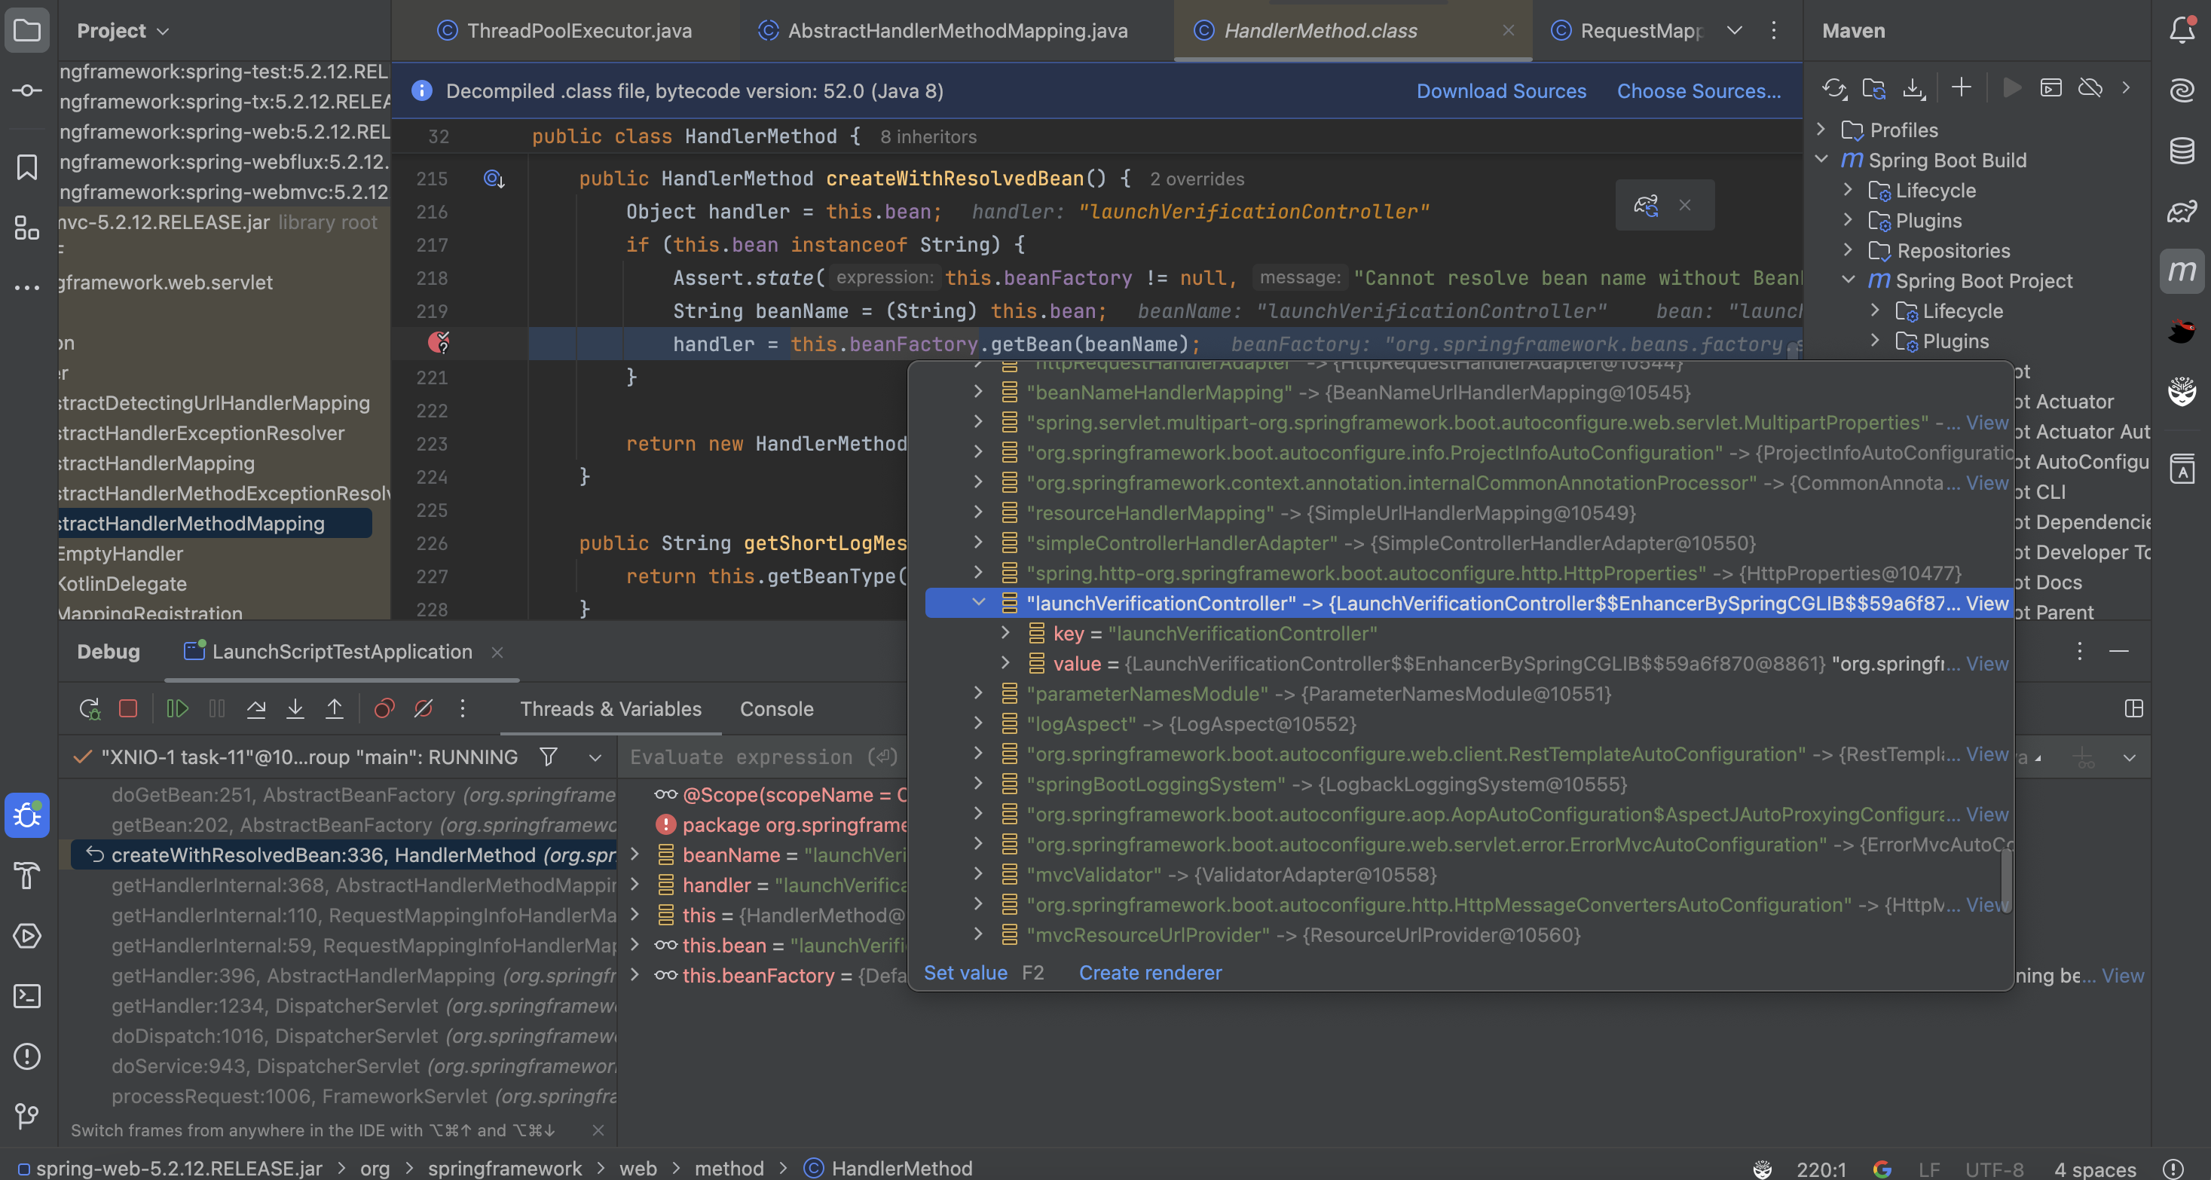Click the Rerun debug session icon
The height and width of the screenshot is (1180, 2211).
pos(89,709)
